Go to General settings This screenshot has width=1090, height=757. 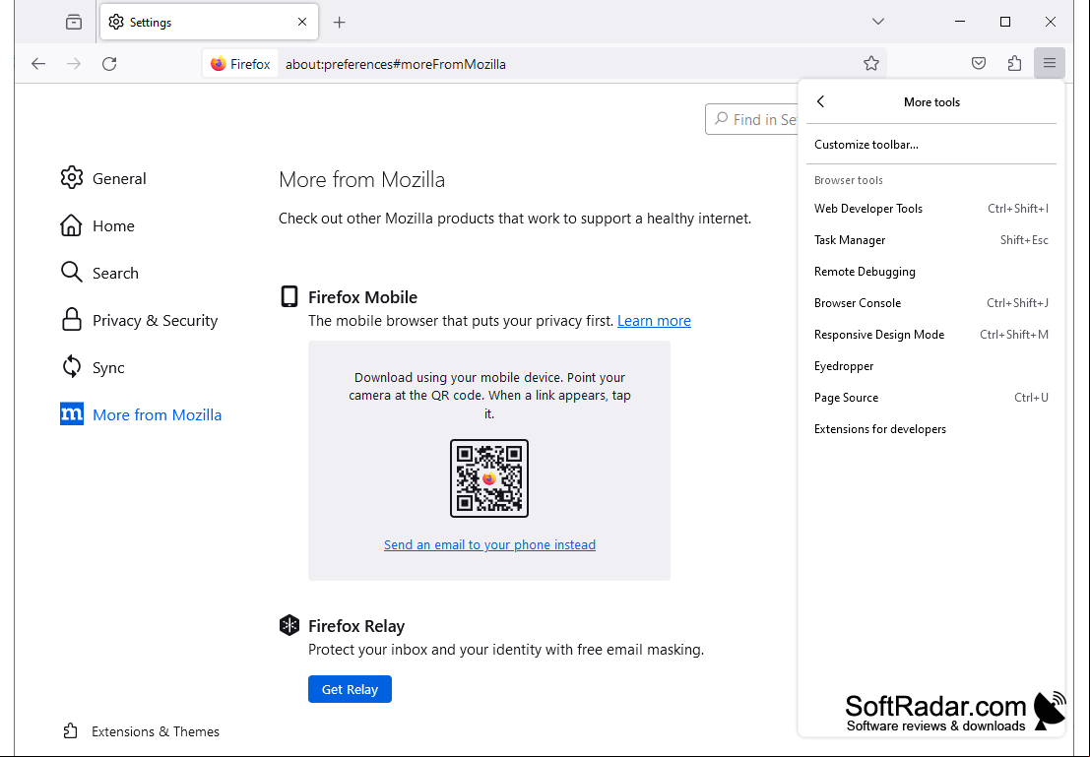click(x=119, y=178)
